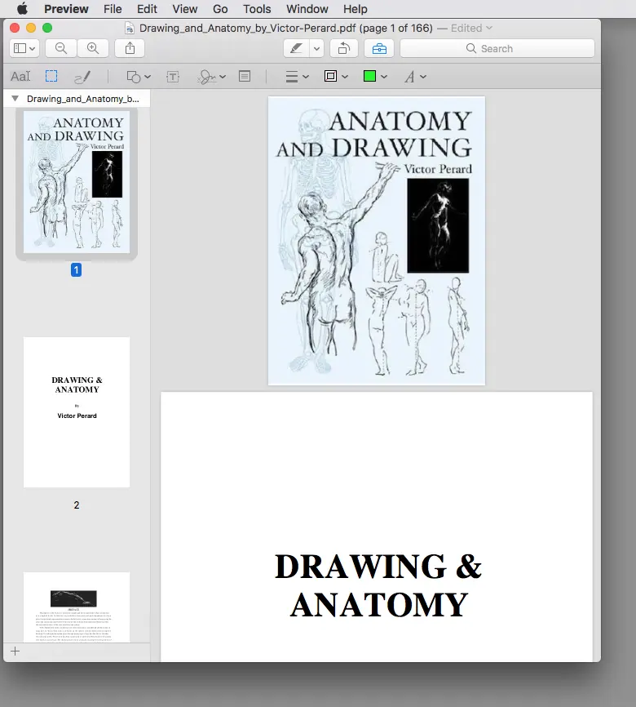
Task: Open the Tools menu
Action: (x=257, y=9)
